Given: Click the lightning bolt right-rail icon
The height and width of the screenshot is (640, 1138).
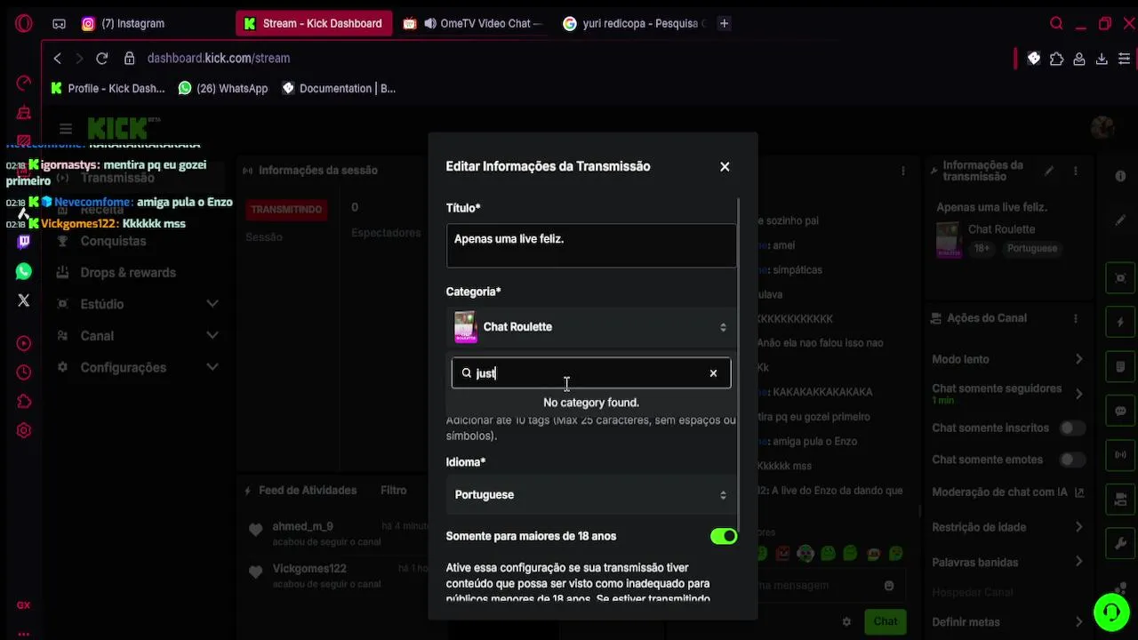Looking at the screenshot, I should 1120,322.
